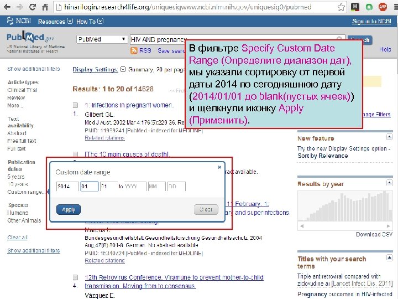Collapse the New feature panel
Image resolution: width=398 pixels, height=299 pixels.
pos(389,137)
